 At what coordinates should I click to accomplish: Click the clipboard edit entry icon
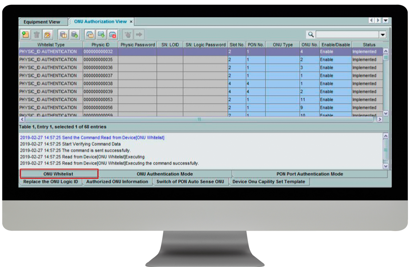pos(48,34)
